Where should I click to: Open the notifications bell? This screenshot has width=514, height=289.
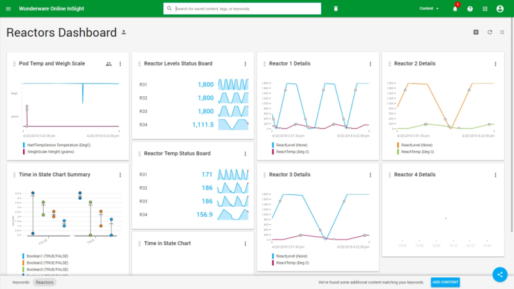pos(455,9)
